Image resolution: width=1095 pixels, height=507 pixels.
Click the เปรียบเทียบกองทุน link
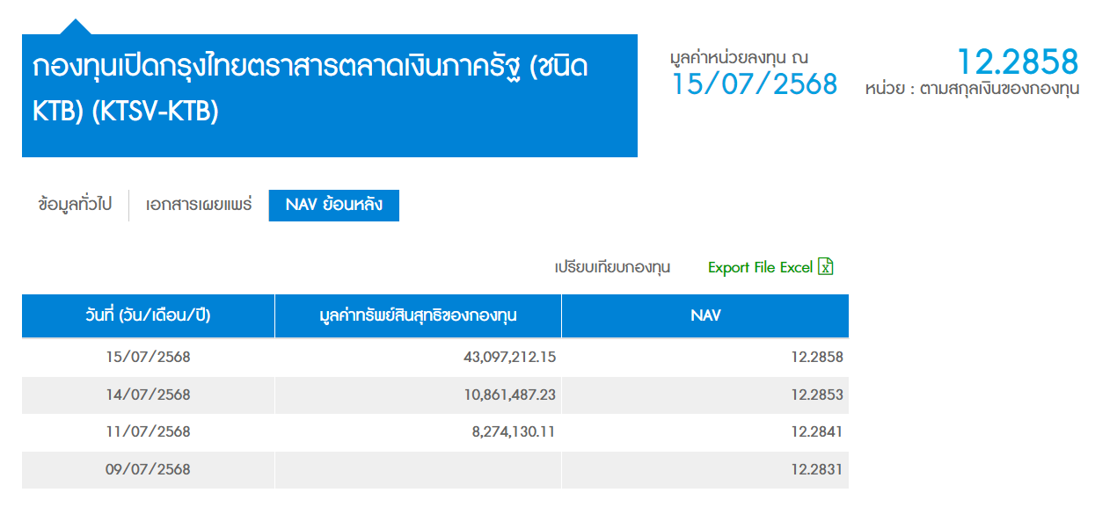(612, 267)
